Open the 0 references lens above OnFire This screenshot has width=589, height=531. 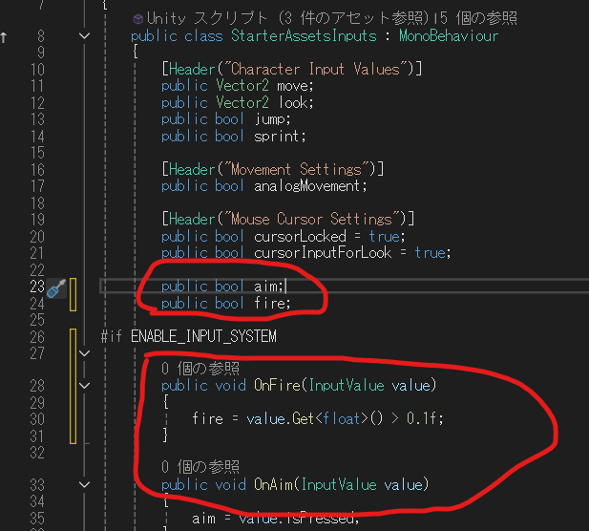pos(200,369)
